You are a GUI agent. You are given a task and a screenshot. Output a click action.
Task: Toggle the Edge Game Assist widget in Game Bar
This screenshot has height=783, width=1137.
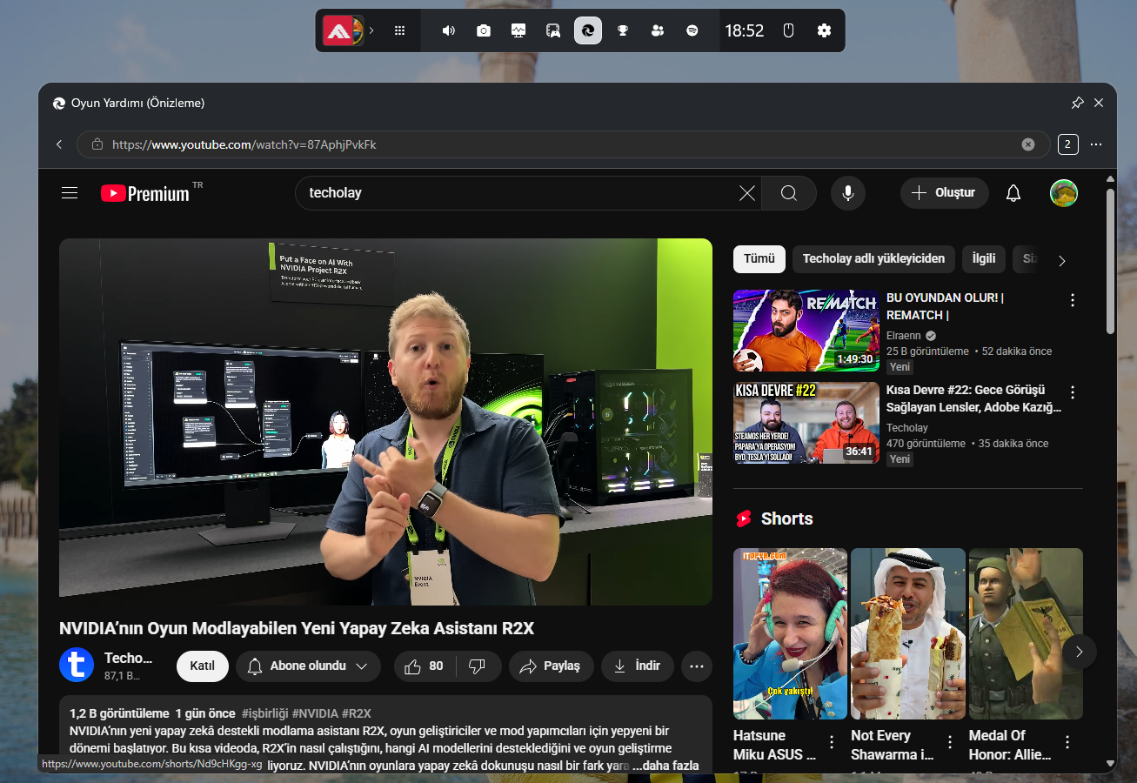pos(588,30)
